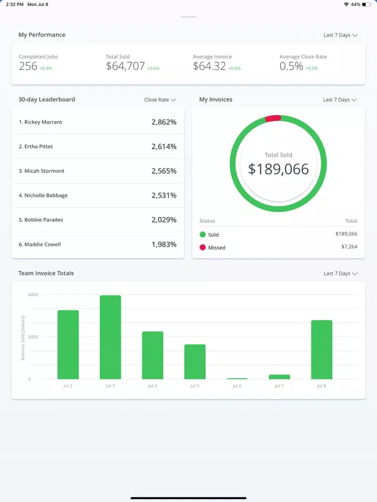Click the Jul 3 bar in chart
This screenshot has height=502, width=377.
coord(110,337)
